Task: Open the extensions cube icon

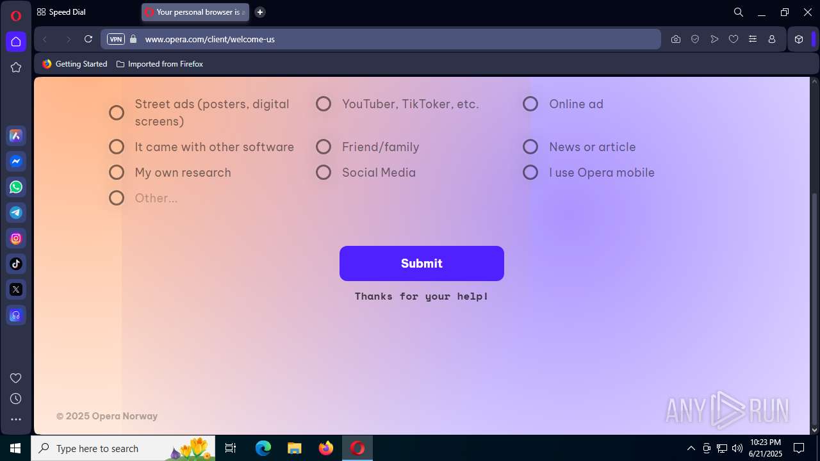Action: (799, 39)
